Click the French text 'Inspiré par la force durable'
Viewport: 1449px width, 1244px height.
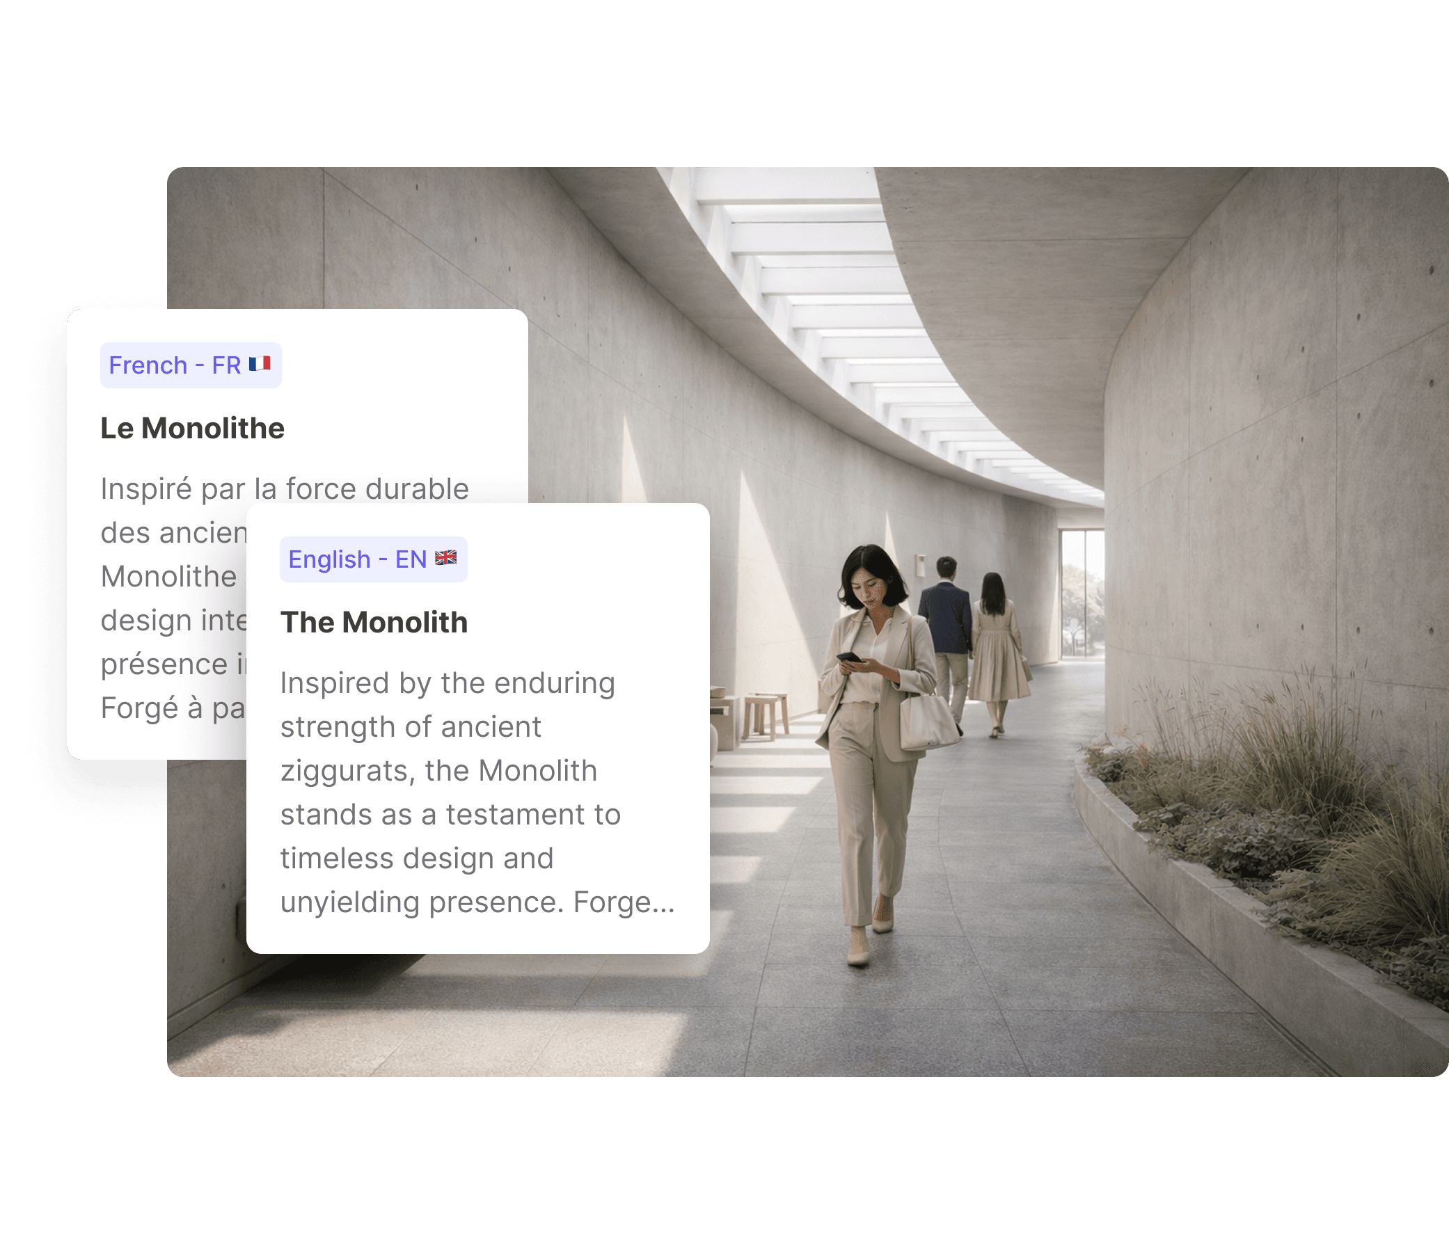284,489
